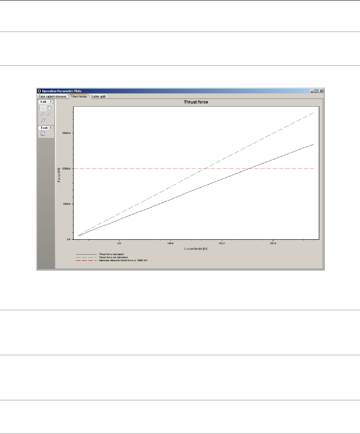Click the D application icon in title bar
The image size is (360, 434).
click(x=39, y=91)
